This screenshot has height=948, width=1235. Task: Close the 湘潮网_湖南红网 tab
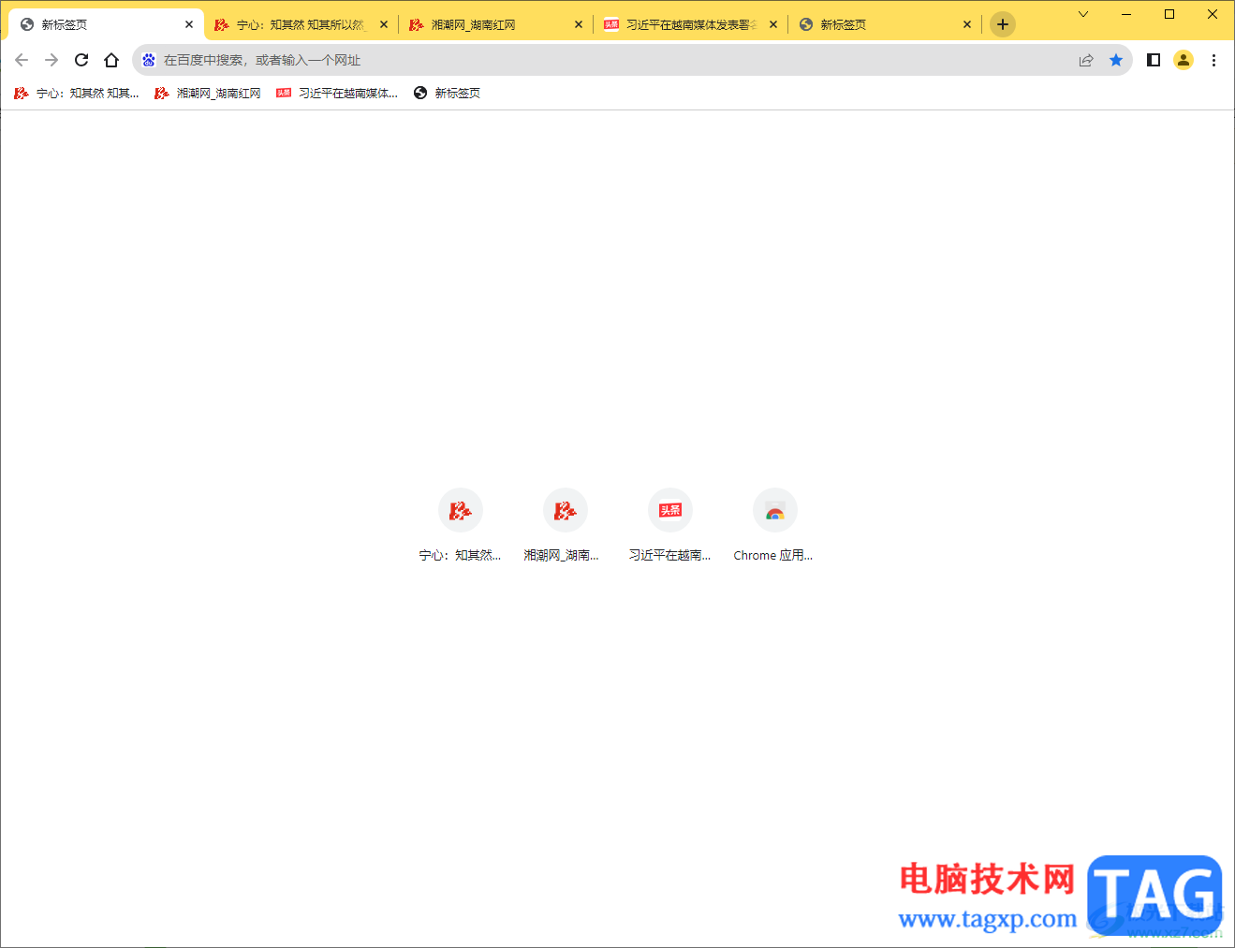(x=579, y=24)
